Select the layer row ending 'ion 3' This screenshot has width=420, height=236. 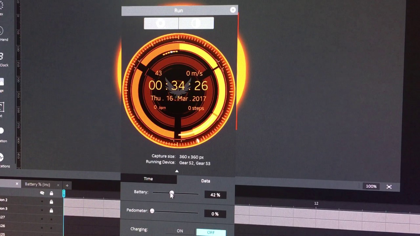31,209
